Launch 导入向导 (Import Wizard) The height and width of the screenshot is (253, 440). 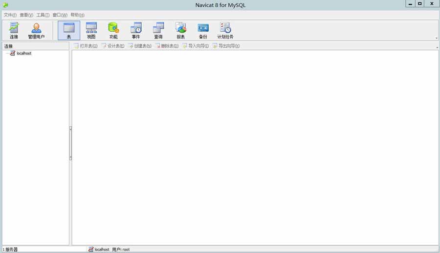pyautogui.click(x=196, y=46)
